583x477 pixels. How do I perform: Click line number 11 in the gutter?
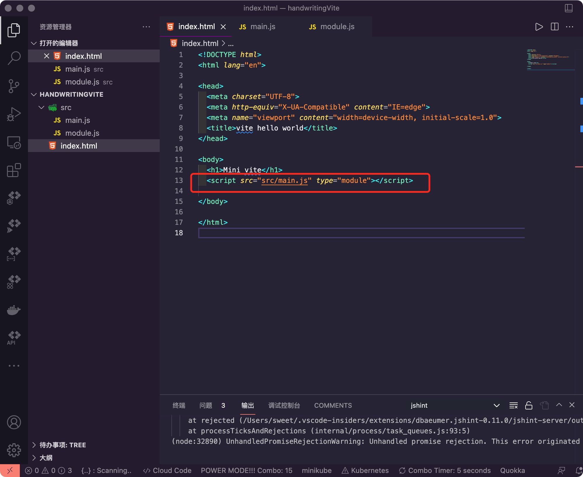coord(179,160)
